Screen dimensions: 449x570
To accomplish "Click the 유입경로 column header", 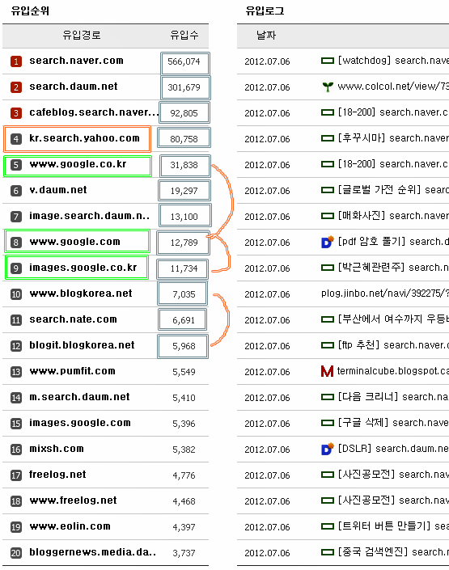I will (82, 36).
